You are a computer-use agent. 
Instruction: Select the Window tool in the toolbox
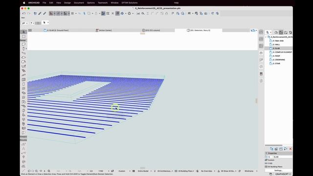click(23, 88)
